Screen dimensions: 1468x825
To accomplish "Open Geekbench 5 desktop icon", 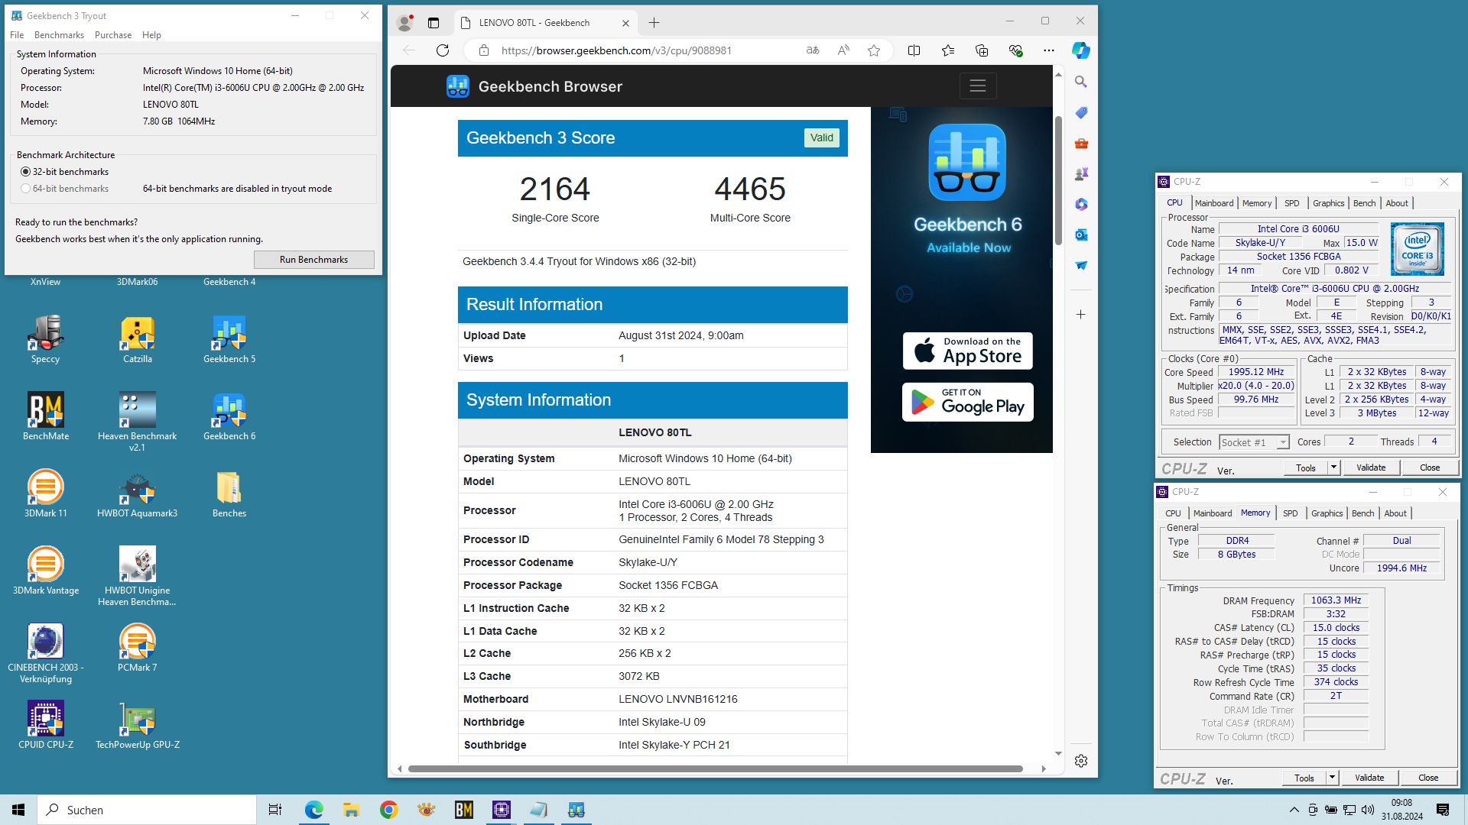I will coord(229,339).
